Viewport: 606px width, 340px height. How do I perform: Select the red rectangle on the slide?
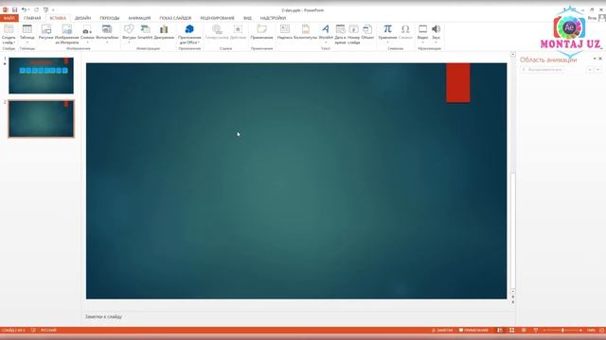458,83
